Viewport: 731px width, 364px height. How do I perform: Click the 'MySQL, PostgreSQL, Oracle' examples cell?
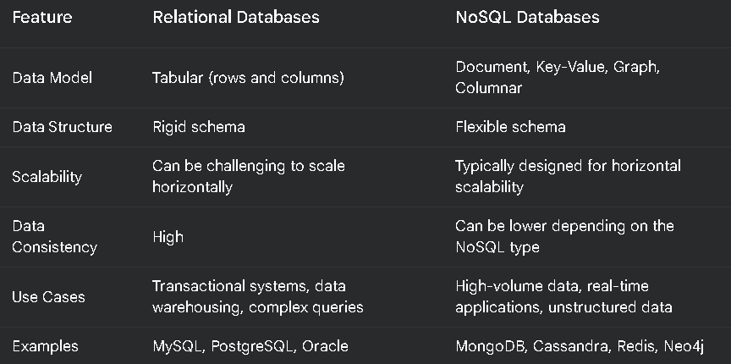click(x=250, y=346)
